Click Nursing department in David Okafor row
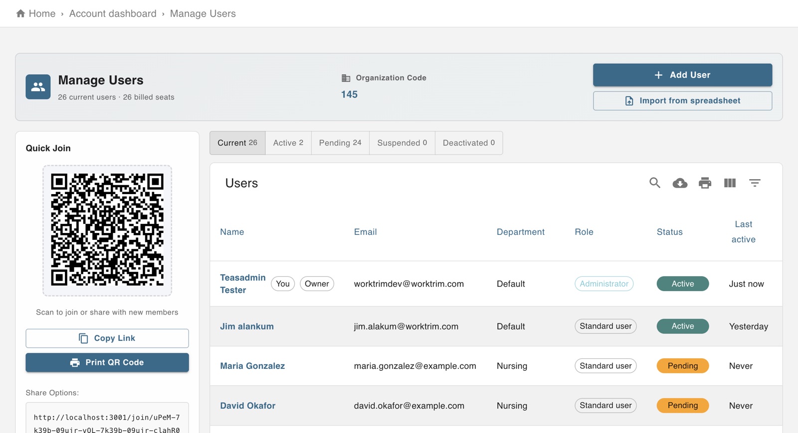This screenshot has height=433, width=798. (512, 406)
